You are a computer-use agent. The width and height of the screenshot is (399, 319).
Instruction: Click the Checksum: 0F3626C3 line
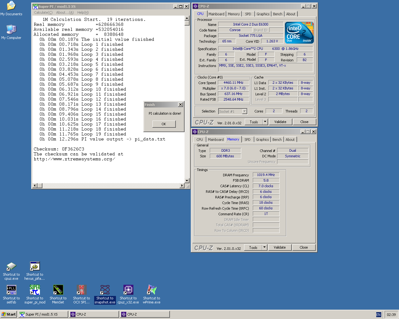tap(59, 149)
